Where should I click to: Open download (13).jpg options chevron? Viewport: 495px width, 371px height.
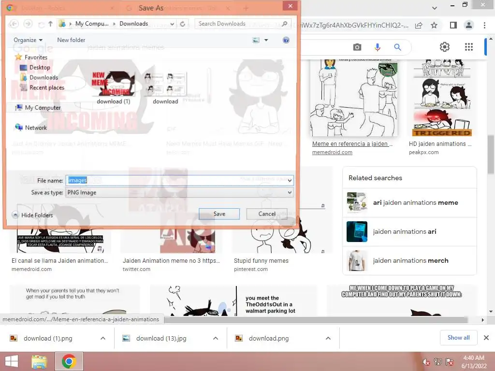coord(215,338)
